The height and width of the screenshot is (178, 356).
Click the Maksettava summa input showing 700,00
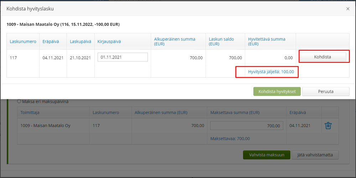(x=247, y=126)
